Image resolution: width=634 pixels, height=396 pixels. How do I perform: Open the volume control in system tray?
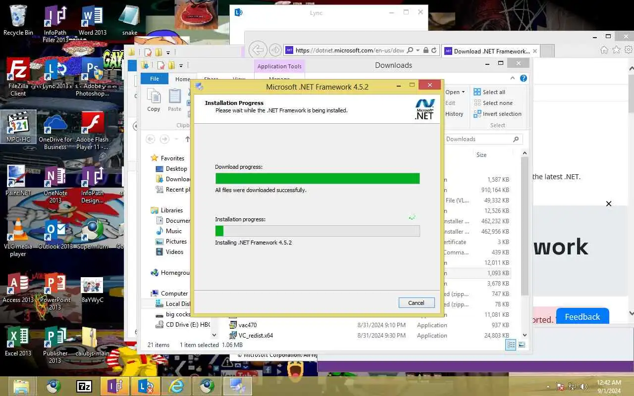pos(584,387)
